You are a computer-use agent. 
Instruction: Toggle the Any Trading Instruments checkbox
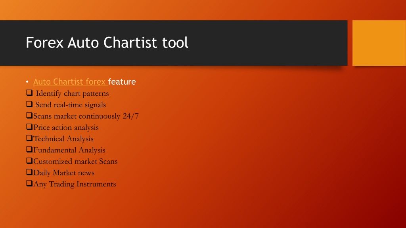(x=29, y=184)
